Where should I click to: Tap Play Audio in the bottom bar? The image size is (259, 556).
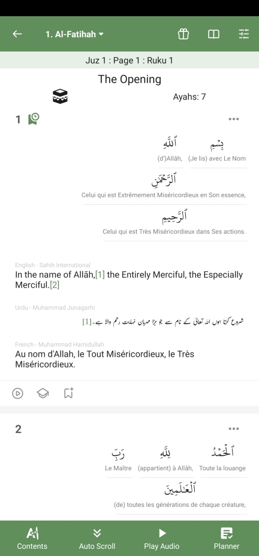(x=162, y=538)
